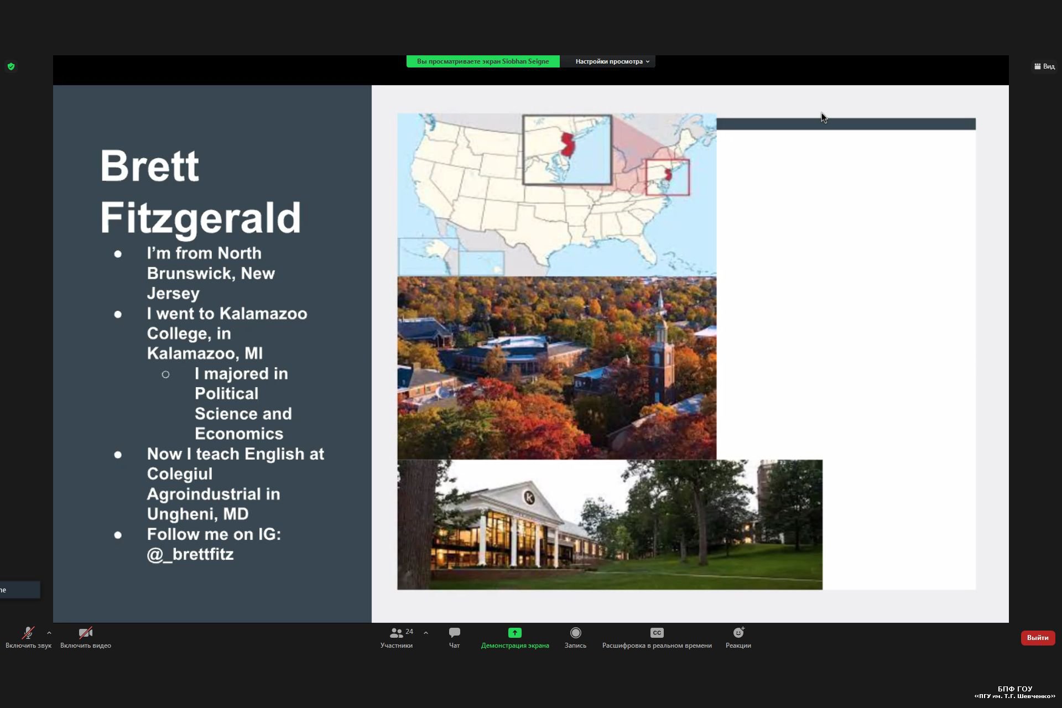
Task: Unmute microphone with Включить звук icon
Action: point(28,638)
